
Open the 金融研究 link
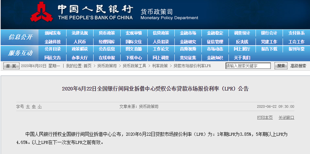click(188, 42)
